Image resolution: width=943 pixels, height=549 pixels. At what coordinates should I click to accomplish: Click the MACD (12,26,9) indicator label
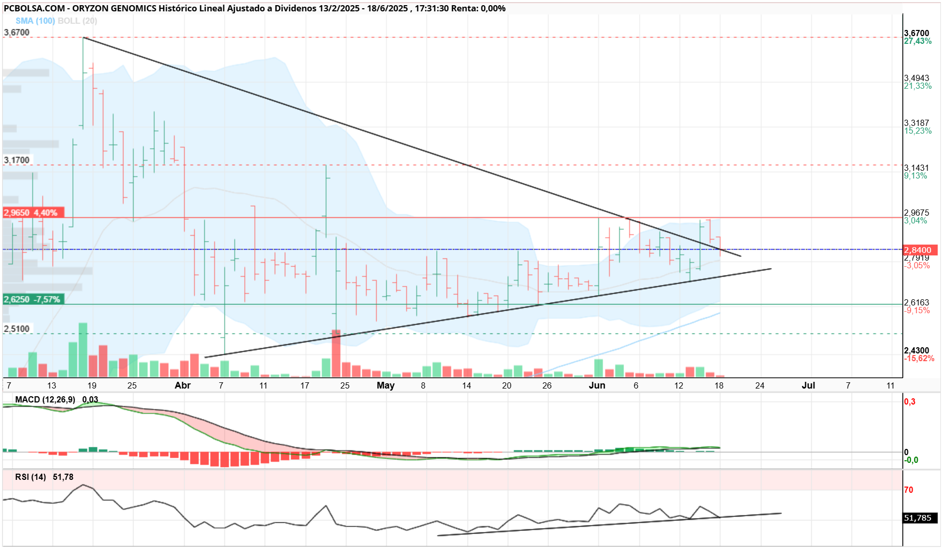[45, 399]
